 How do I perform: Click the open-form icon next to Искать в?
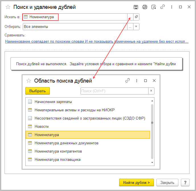tap(136, 17)
